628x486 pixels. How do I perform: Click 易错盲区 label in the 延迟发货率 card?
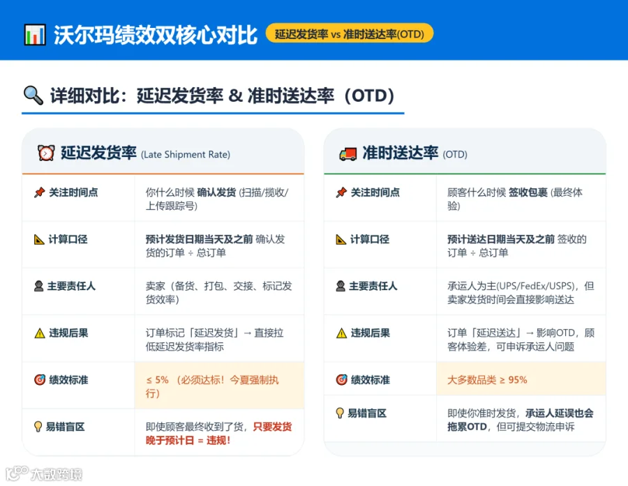click(x=66, y=427)
